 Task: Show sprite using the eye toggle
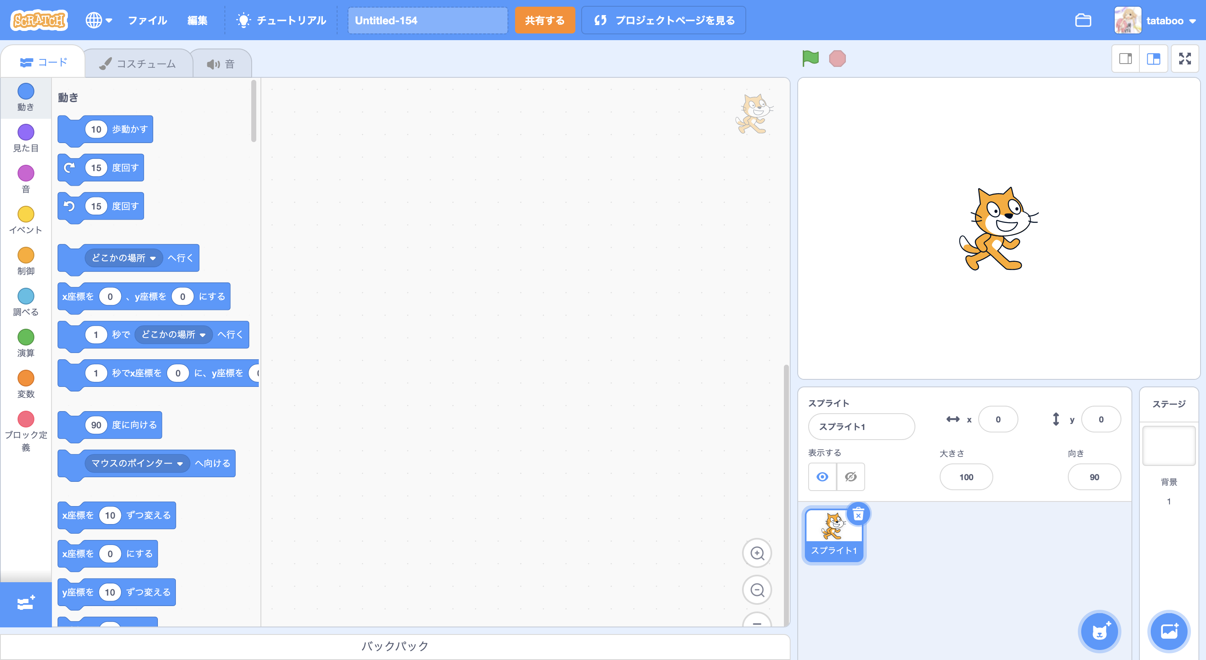point(822,477)
